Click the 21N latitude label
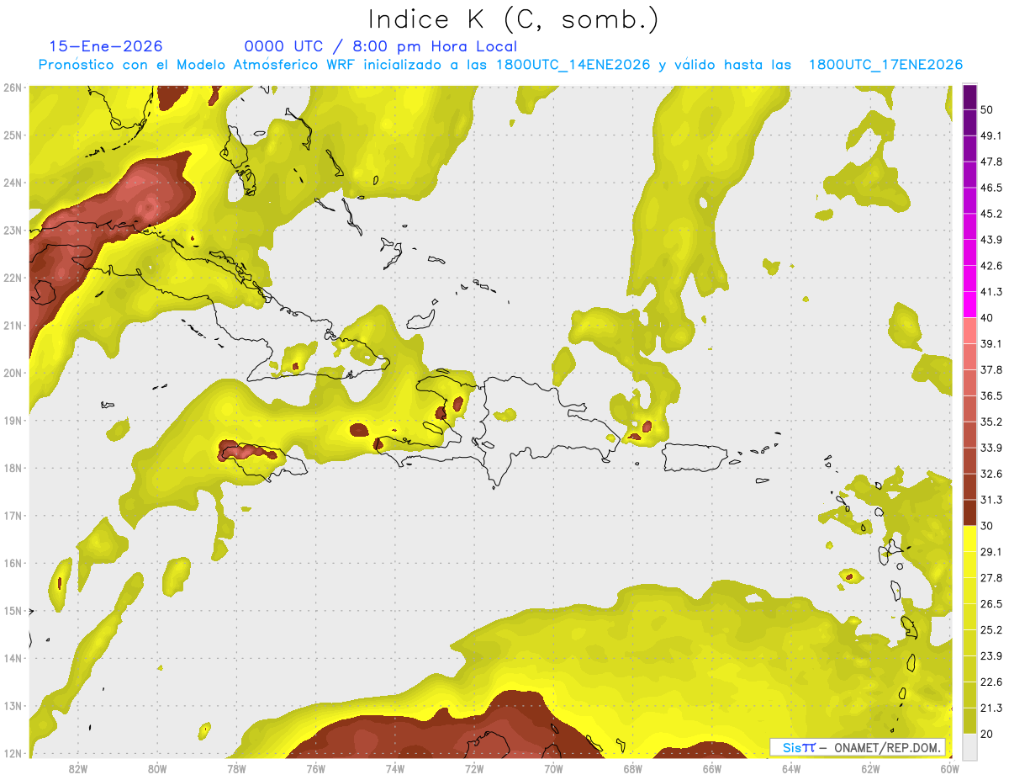The image size is (1009, 780). pyautogui.click(x=12, y=325)
